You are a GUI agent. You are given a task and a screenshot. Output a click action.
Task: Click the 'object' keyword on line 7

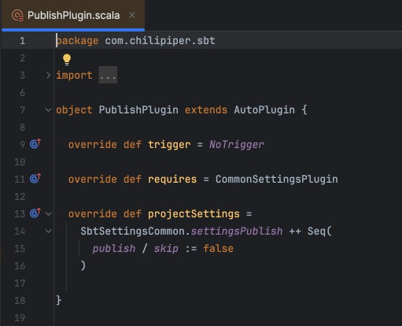click(x=74, y=110)
